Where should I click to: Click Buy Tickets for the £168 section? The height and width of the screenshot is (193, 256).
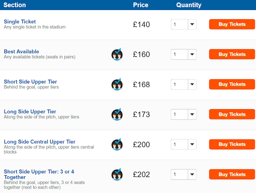[232, 84]
